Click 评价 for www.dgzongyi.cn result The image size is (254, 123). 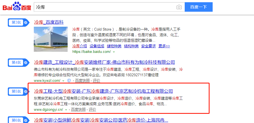92,109
